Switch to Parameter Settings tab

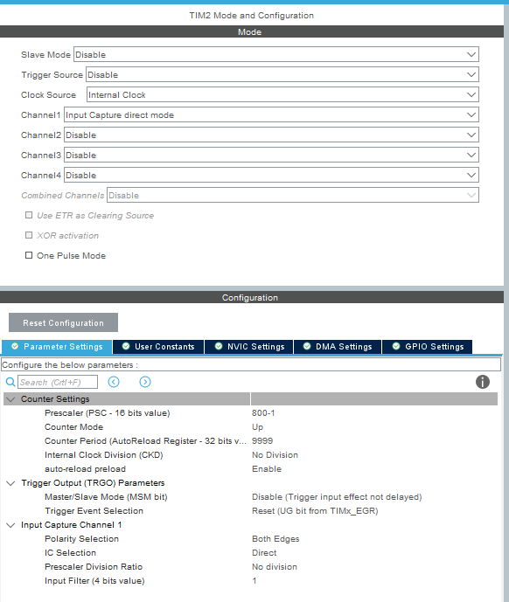pyautogui.click(x=57, y=347)
